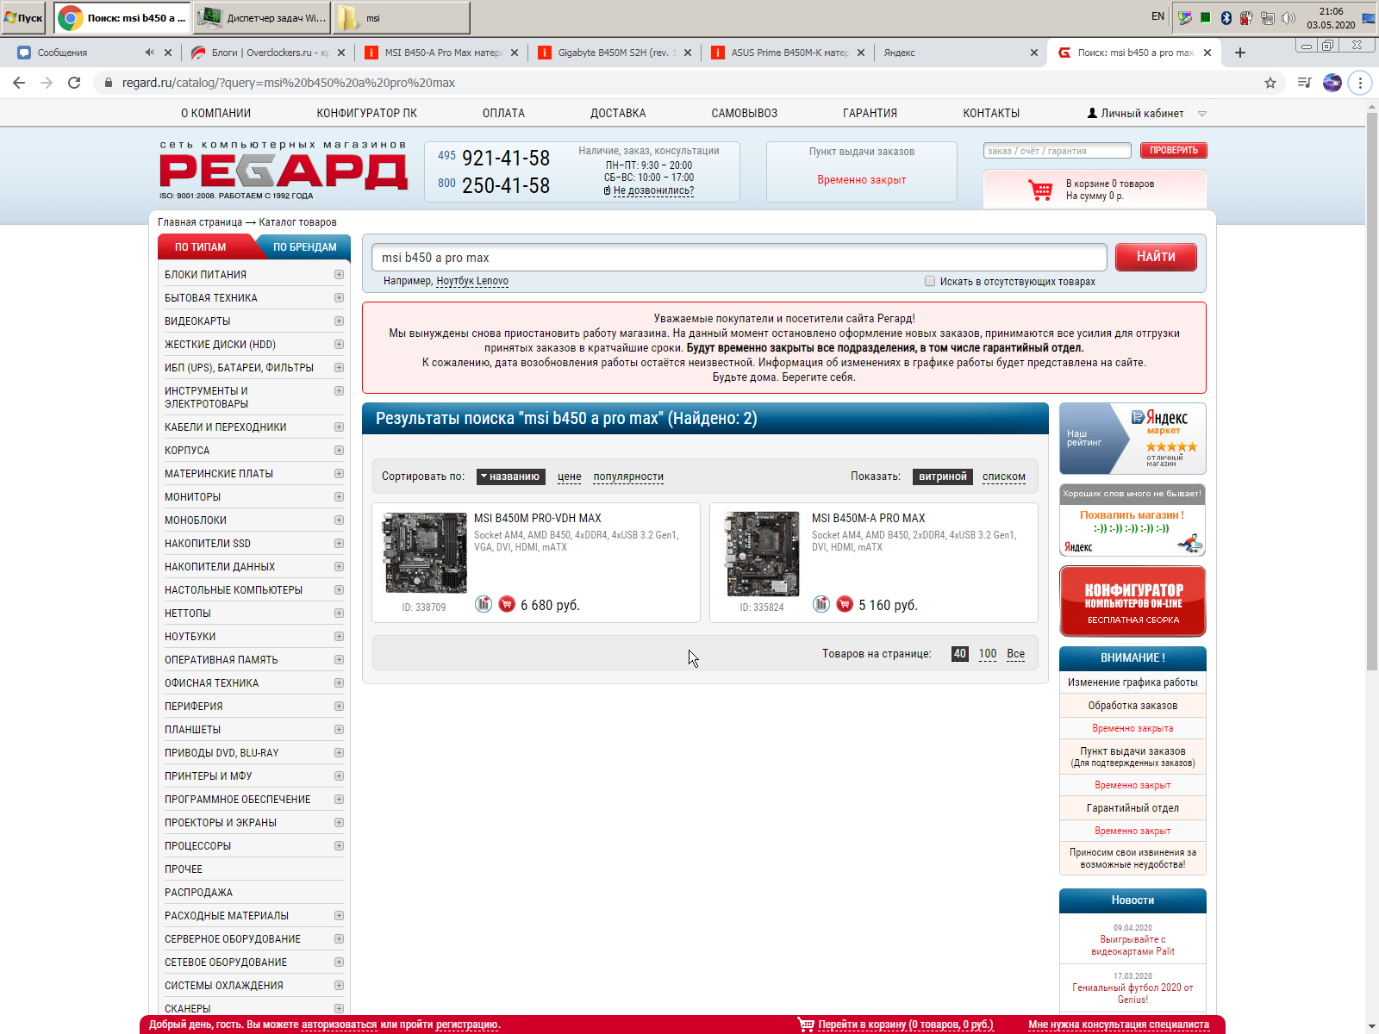Follow the Не дозвонились? link
This screenshot has width=1379, height=1034.
coord(653,191)
